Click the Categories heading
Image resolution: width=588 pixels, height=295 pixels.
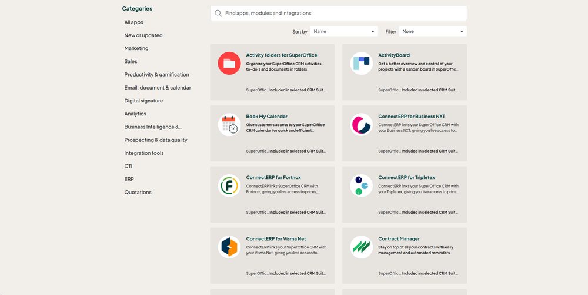tap(137, 9)
